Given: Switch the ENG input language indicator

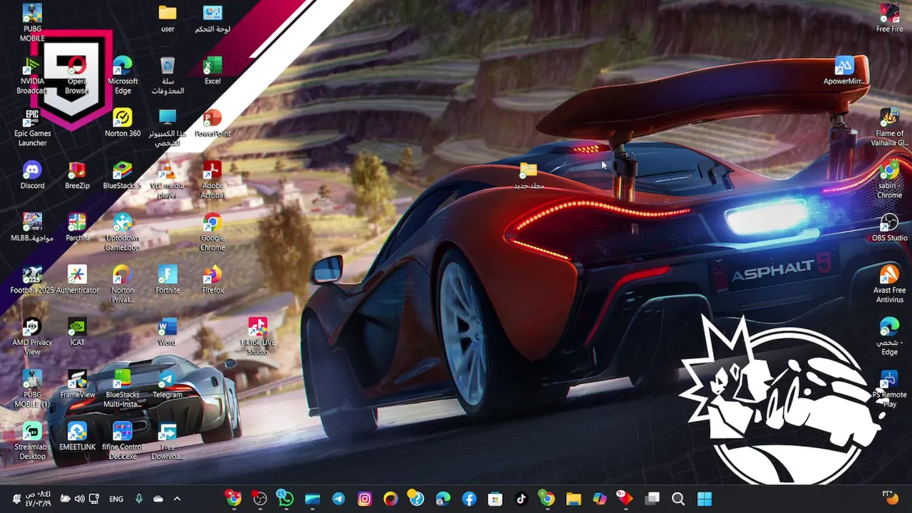Looking at the screenshot, I should pos(116,499).
